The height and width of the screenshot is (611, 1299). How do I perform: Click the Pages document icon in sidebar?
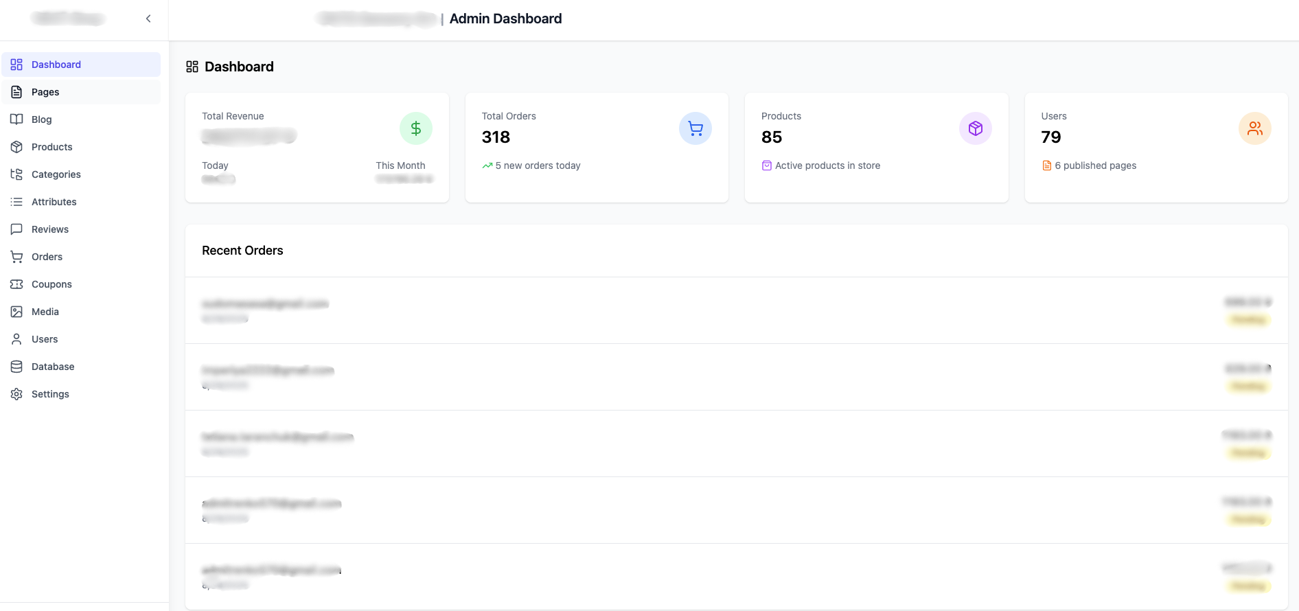[16, 92]
